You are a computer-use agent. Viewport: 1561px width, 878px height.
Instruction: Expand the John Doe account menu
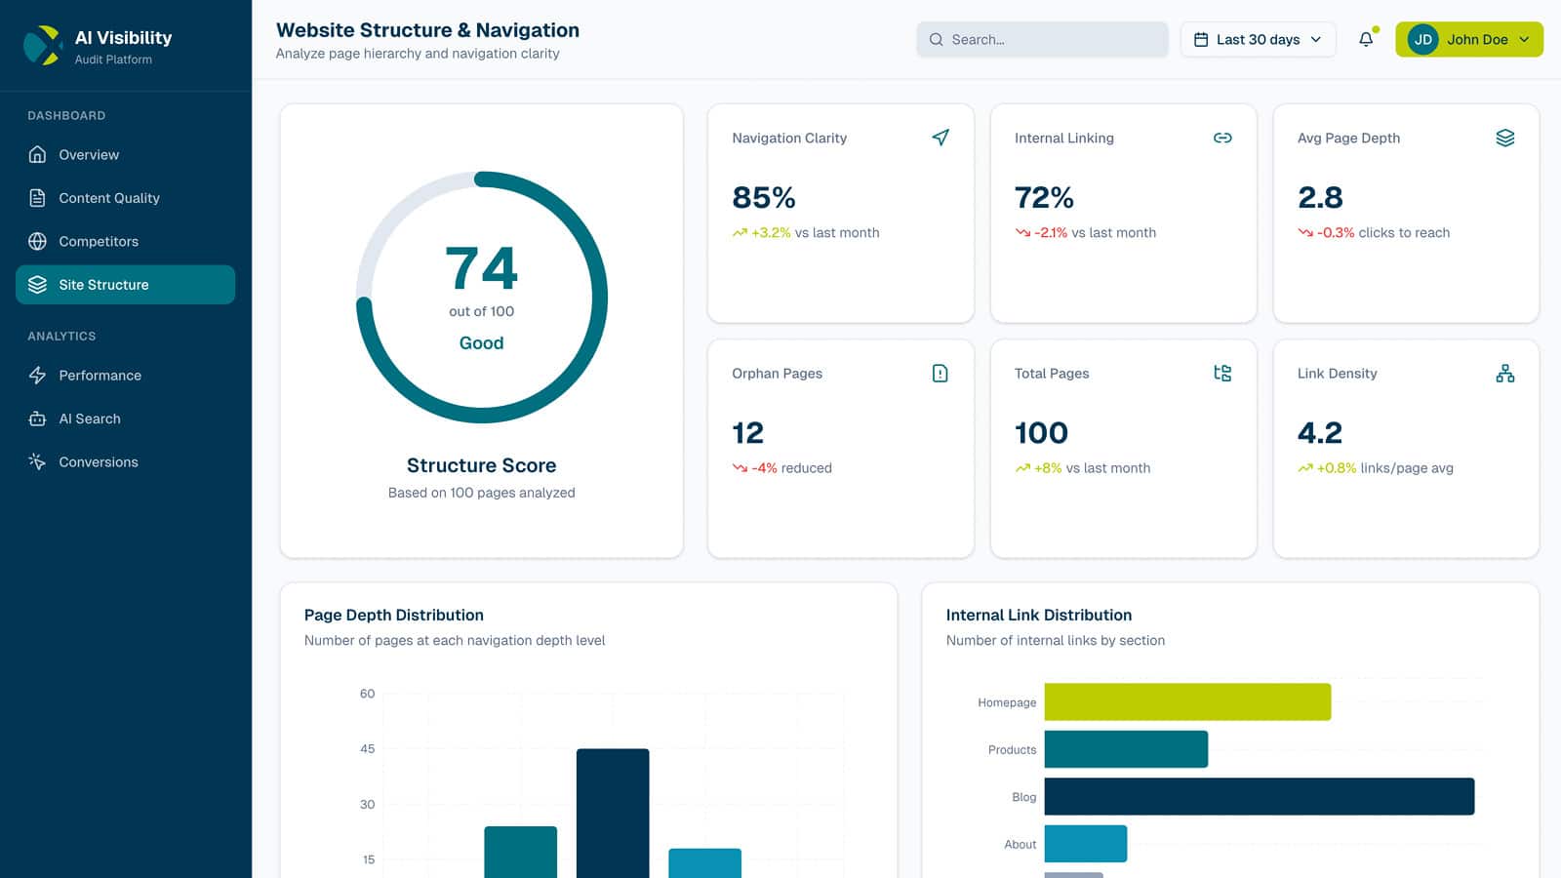tap(1468, 40)
